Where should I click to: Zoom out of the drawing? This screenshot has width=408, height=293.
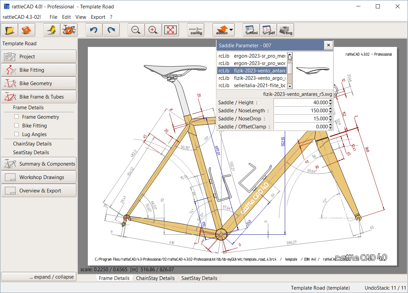coord(136,30)
